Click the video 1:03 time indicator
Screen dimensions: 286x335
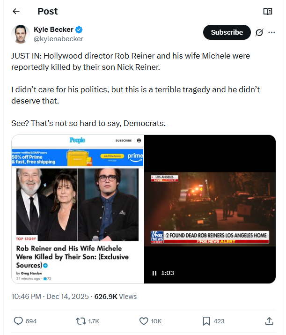[x=168, y=273]
